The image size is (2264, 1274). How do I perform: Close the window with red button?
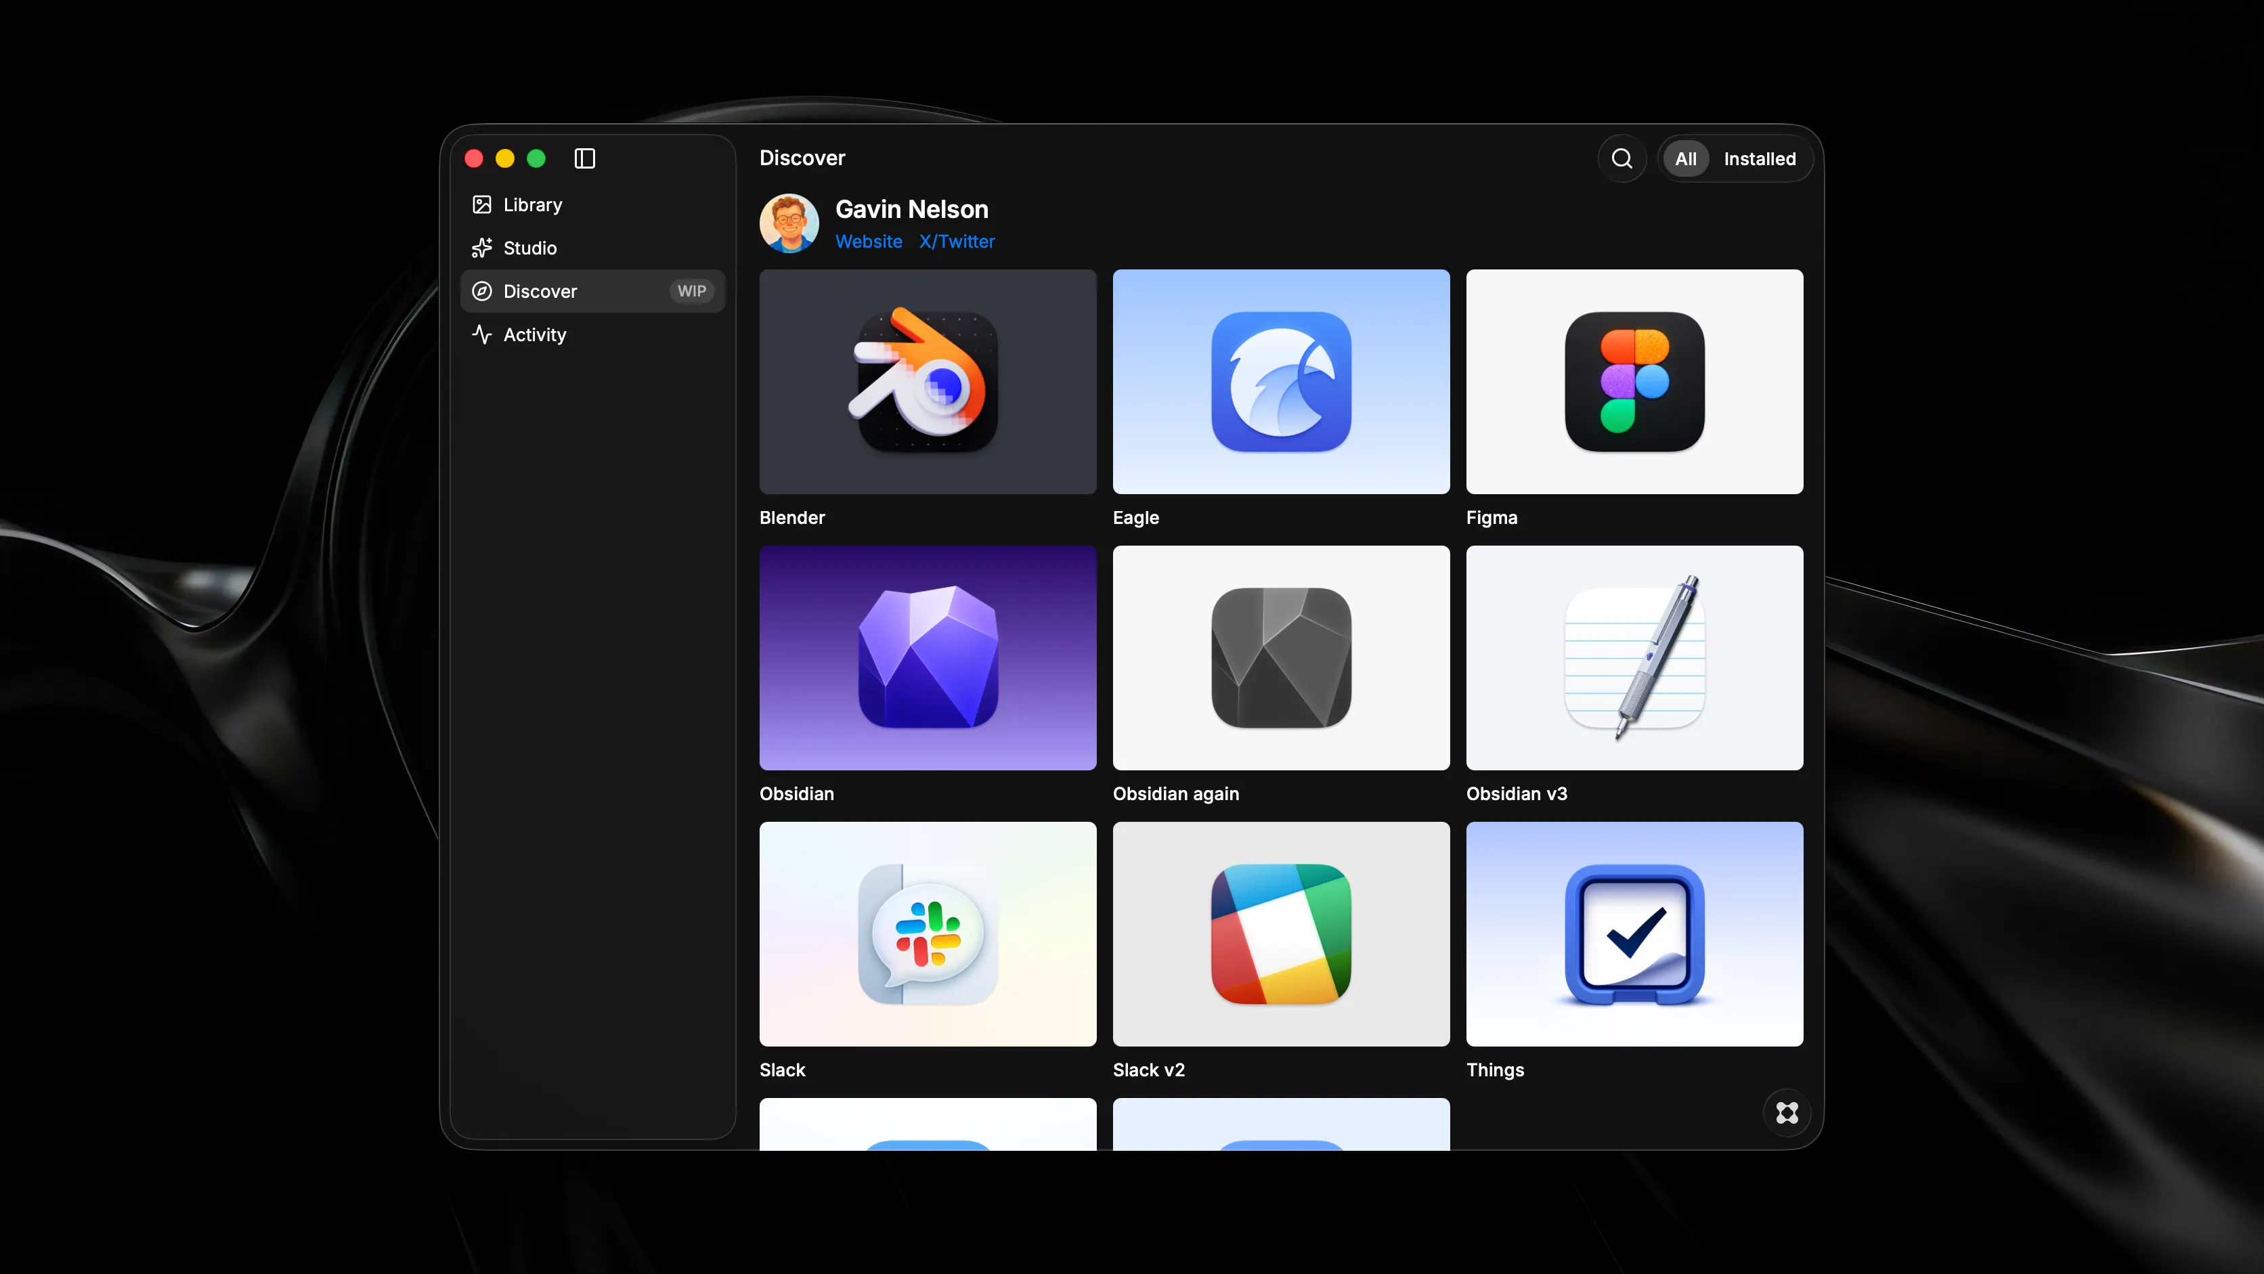(x=474, y=158)
